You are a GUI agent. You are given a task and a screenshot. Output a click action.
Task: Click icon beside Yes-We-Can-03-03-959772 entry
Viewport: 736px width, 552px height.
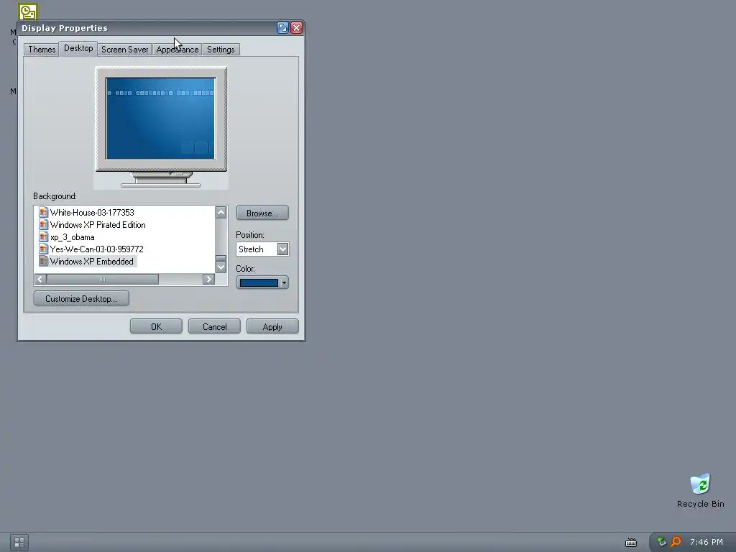(x=44, y=249)
